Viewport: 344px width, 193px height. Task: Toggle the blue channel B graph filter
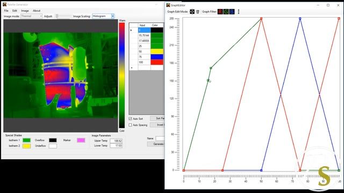click(x=232, y=12)
